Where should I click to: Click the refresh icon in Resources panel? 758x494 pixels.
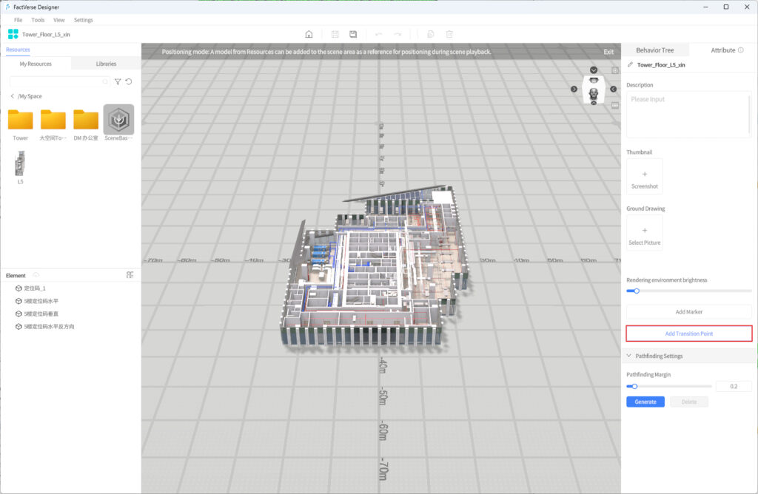(129, 81)
